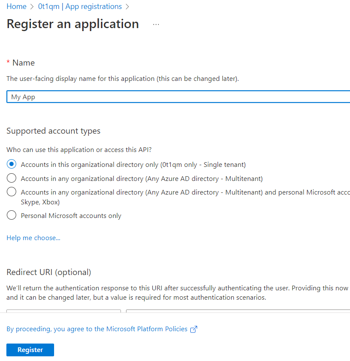This screenshot has height=361, width=350.
Task: Navigate to Home via breadcrumb
Action: point(16,7)
